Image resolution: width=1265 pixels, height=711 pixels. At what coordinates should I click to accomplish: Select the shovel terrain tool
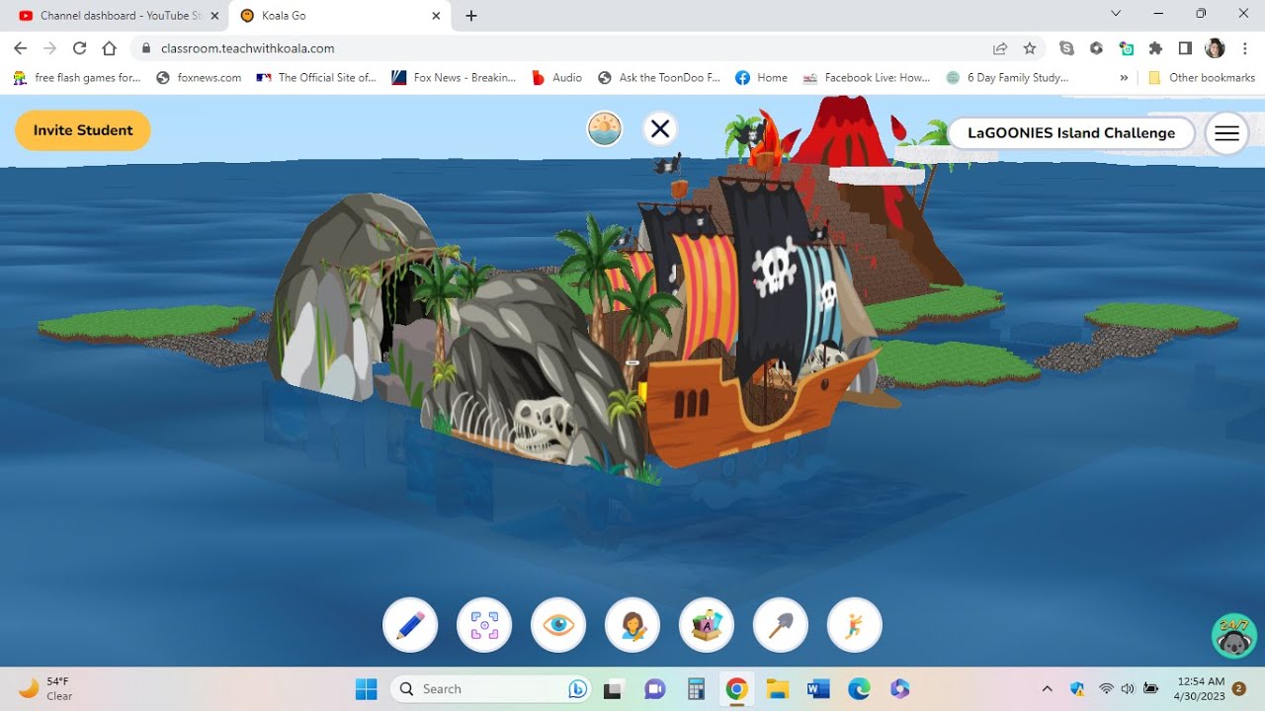(x=781, y=625)
